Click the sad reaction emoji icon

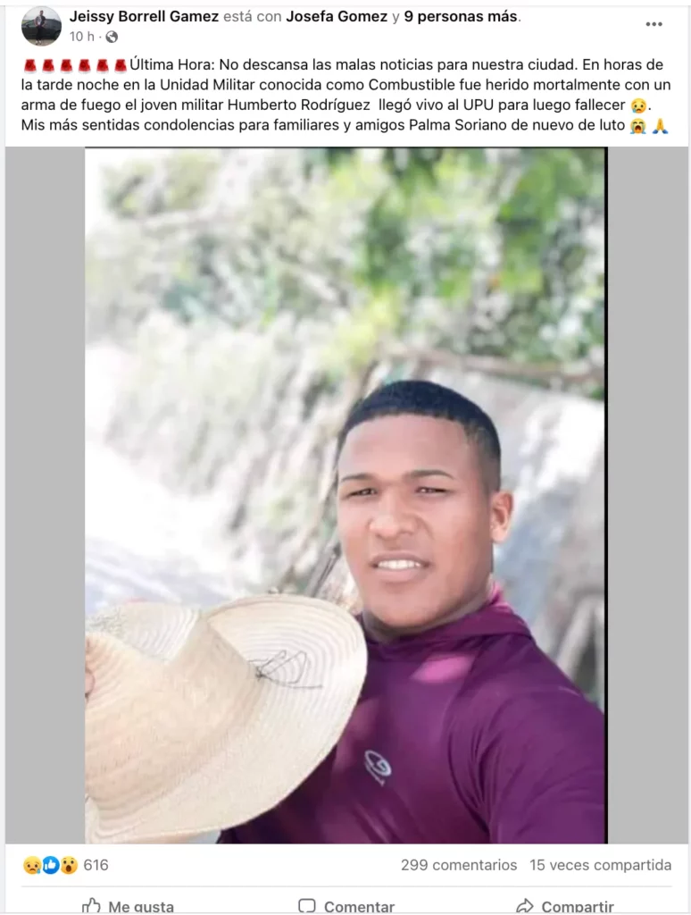(x=31, y=865)
